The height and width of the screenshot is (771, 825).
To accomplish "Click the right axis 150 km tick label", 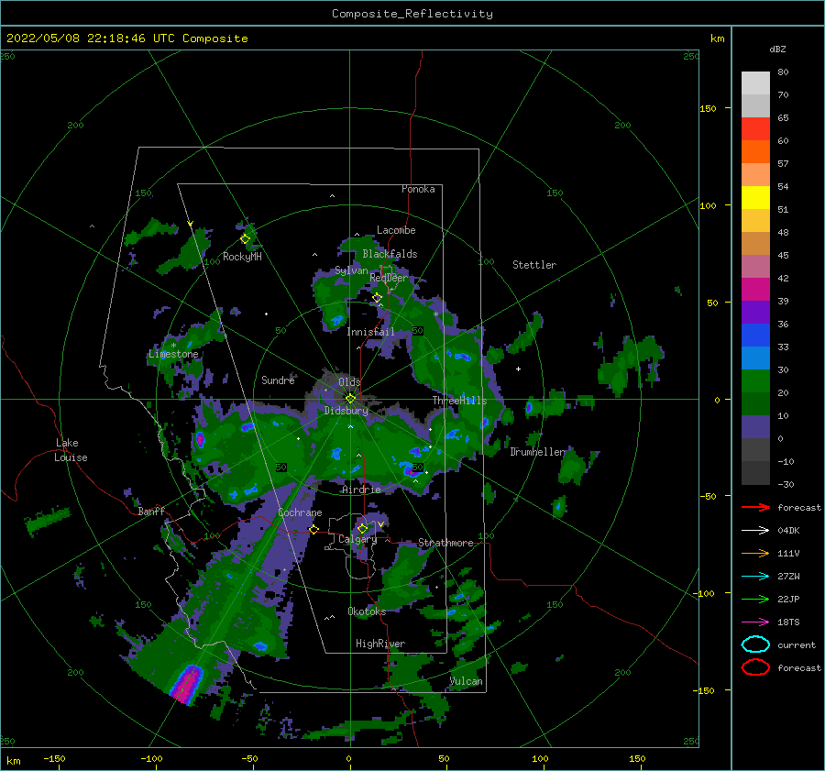I will [708, 108].
